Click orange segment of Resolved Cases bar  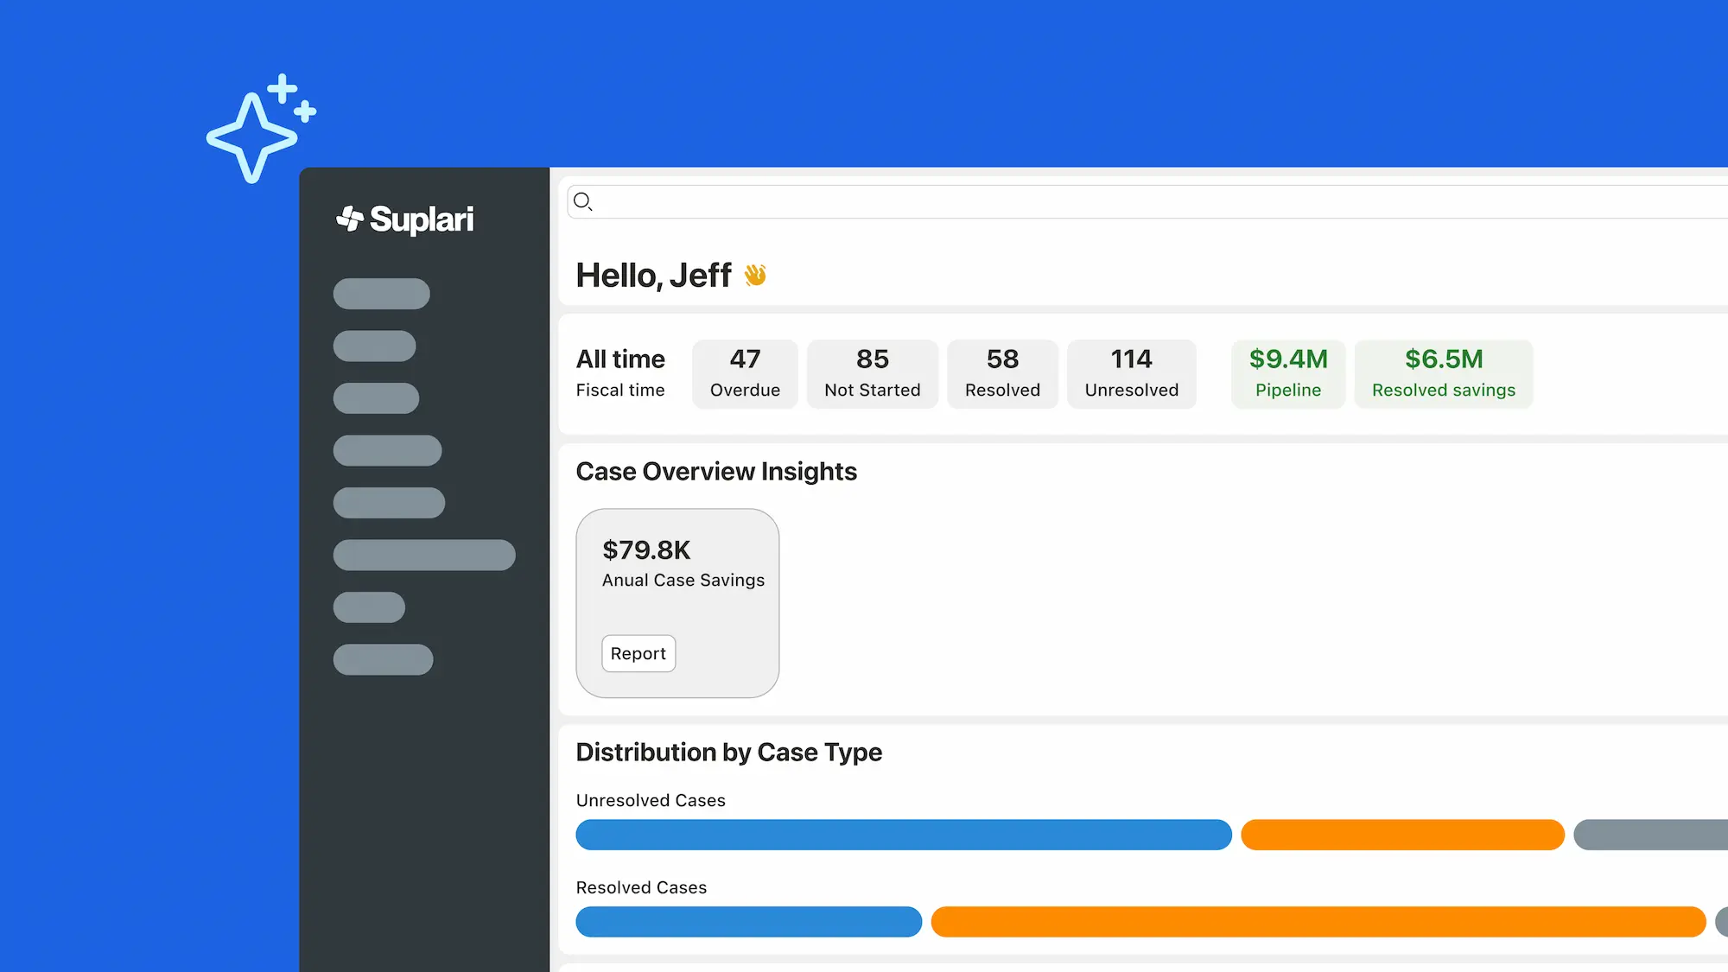[x=1318, y=922]
